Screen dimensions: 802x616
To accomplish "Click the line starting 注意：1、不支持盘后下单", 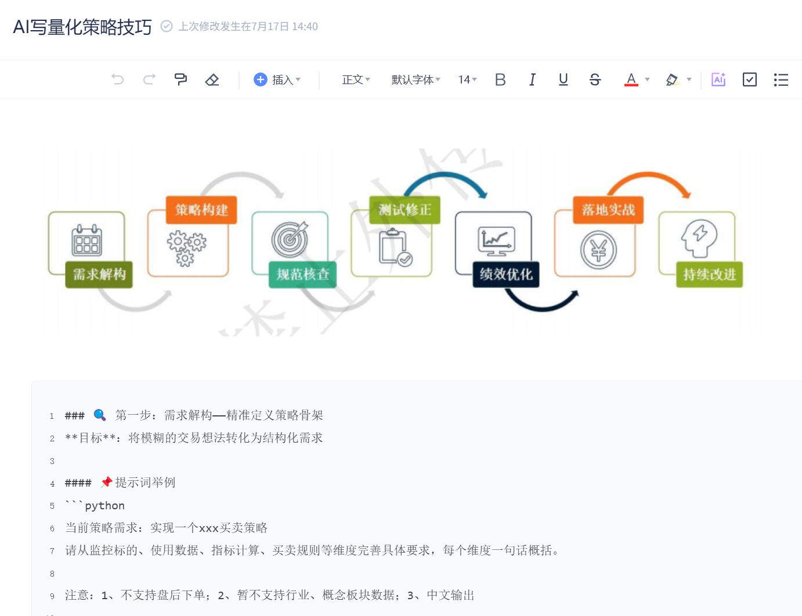I will 269,595.
